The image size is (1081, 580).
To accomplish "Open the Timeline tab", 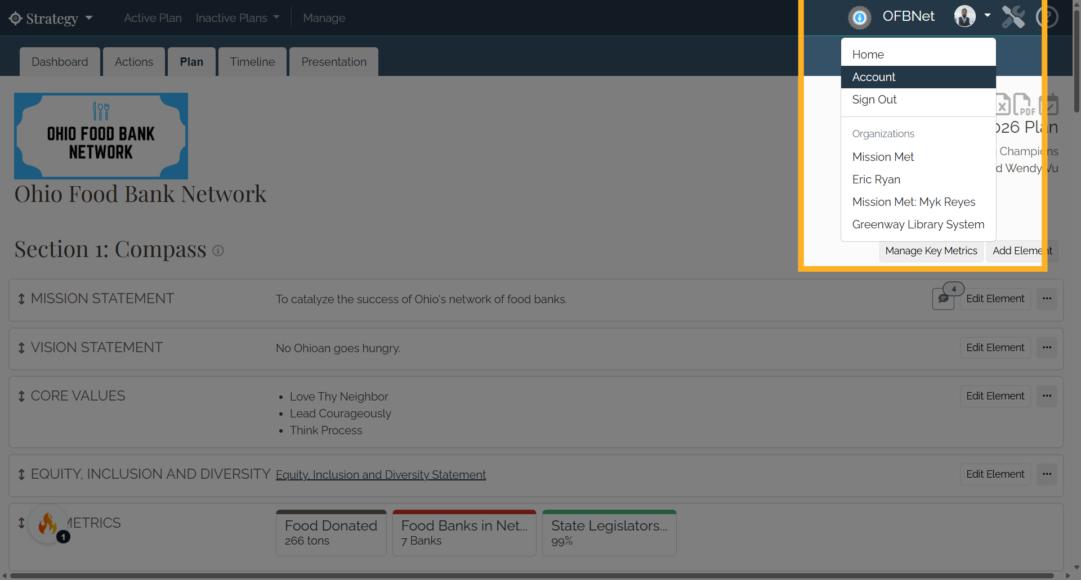I will [x=252, y=62].
